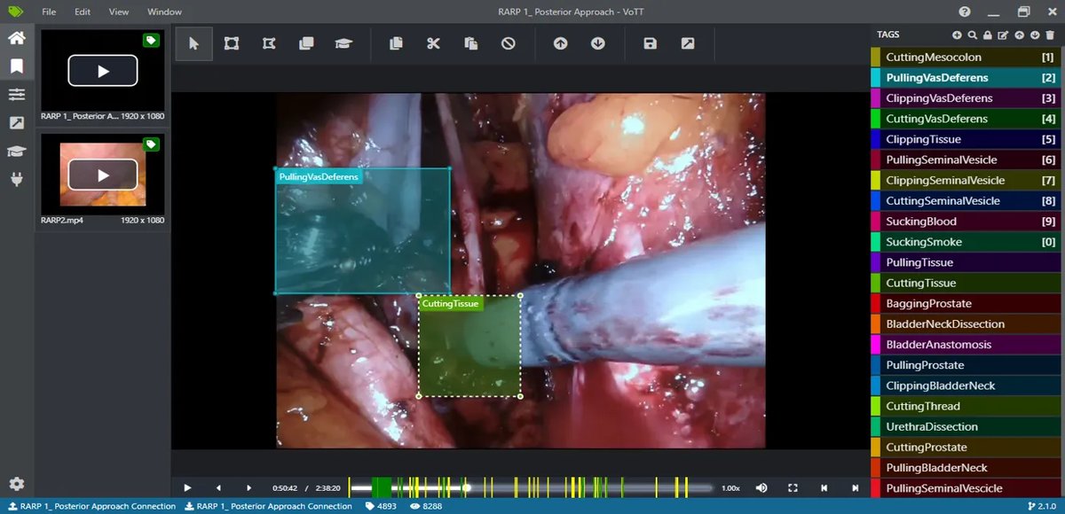Open the Window menu
This screenshot has width=1065, height=514.
tap(164, 12)
